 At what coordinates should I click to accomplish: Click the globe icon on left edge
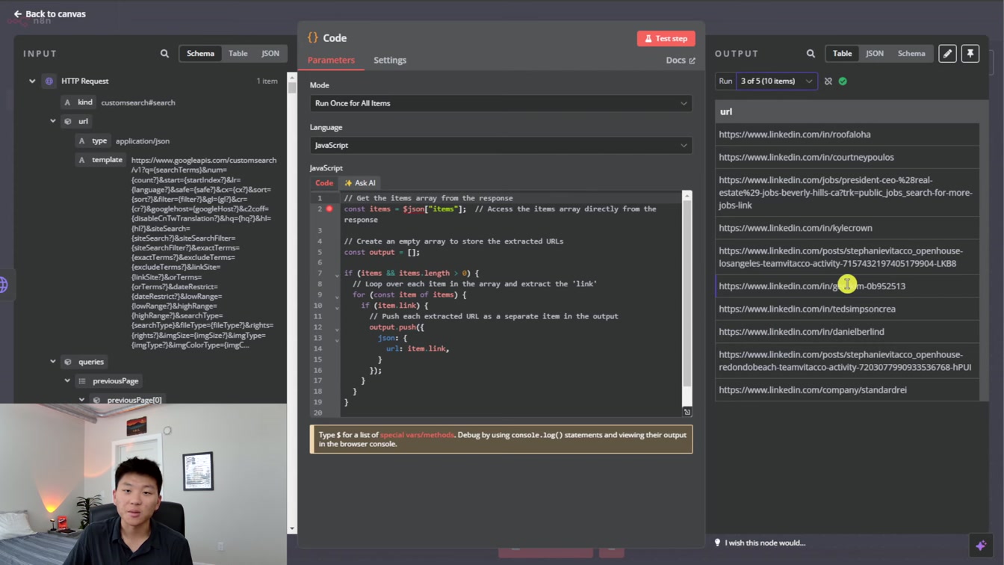click(x=4, y=285)
